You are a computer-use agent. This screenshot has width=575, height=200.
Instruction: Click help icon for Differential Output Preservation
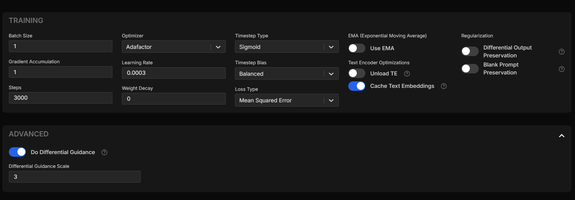(x=562, y=52)
